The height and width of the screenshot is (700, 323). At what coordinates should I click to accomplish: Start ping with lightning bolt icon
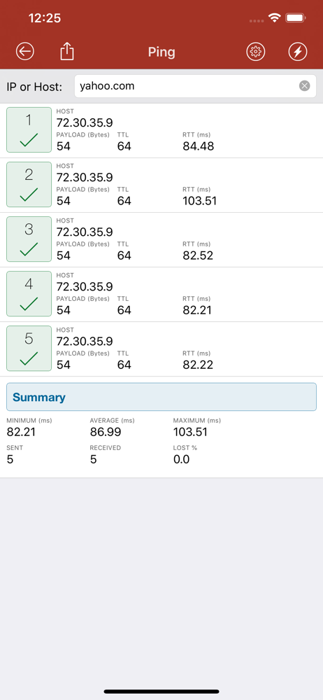[298, 52]
